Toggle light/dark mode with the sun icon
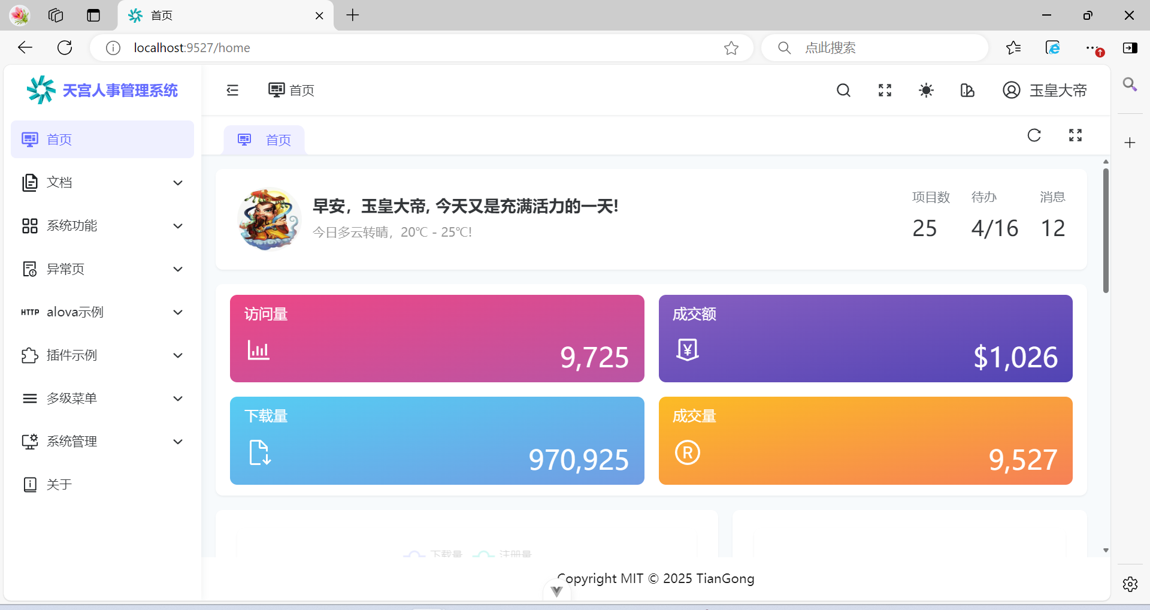Screen dimensions: 1150x610 click(x=925, y=90)
